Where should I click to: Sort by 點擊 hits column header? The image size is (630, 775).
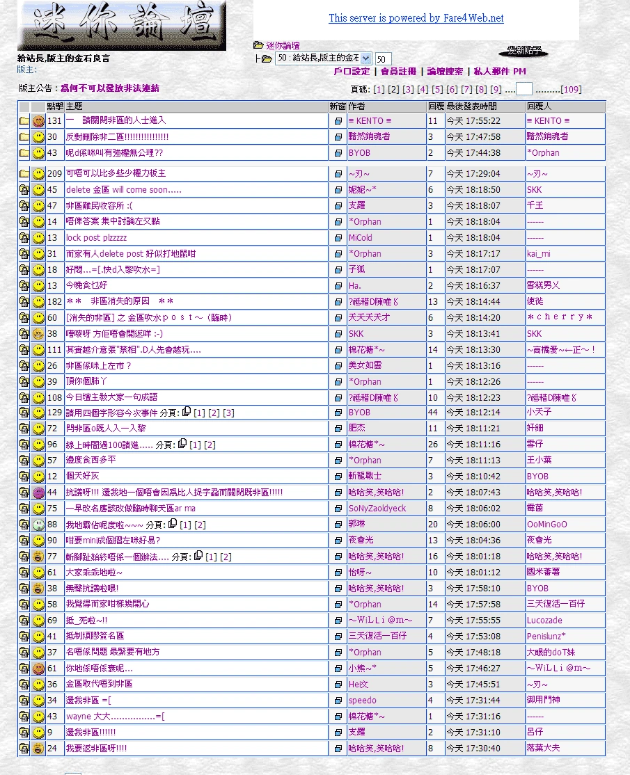coord(55,106)
